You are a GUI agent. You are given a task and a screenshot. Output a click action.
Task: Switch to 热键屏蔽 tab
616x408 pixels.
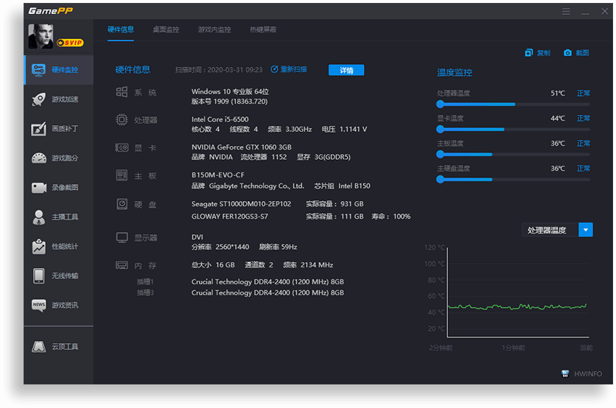(x=263, y=29)
